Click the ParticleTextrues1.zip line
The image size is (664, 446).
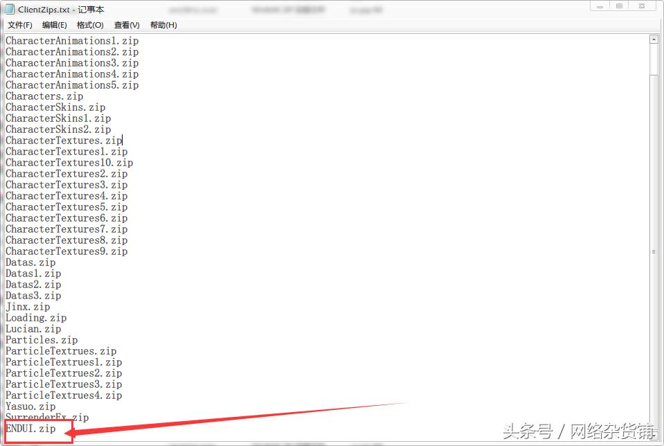(x=64, y=362)
